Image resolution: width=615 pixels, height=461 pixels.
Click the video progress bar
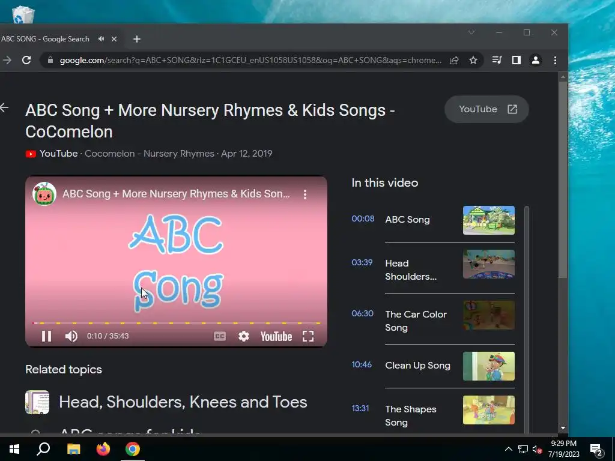176,324
